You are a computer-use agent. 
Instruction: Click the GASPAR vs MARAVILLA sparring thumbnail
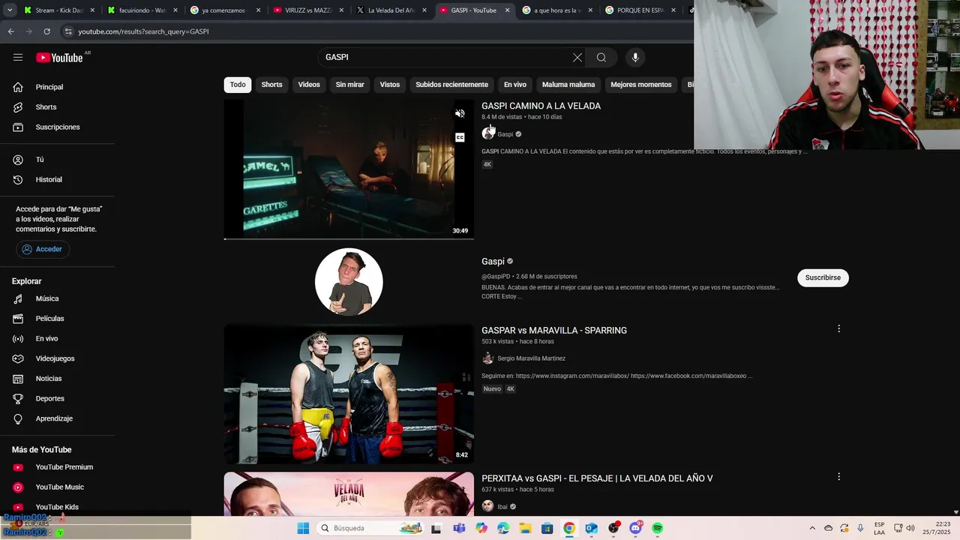coord(349,394)
